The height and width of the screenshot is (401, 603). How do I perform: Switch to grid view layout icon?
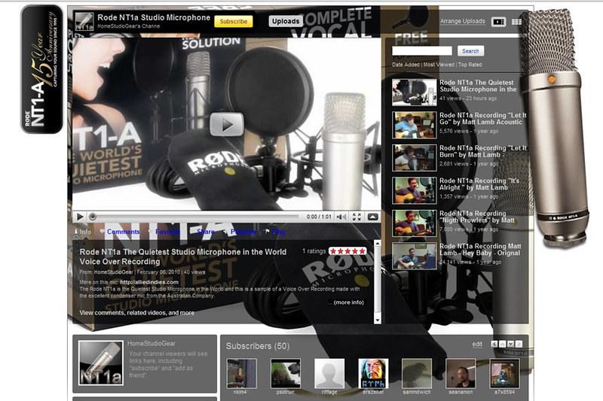(x=516, y=23)
